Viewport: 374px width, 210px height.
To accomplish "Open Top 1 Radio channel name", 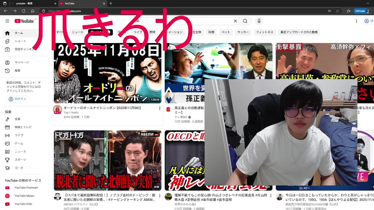I will (71, 113).
